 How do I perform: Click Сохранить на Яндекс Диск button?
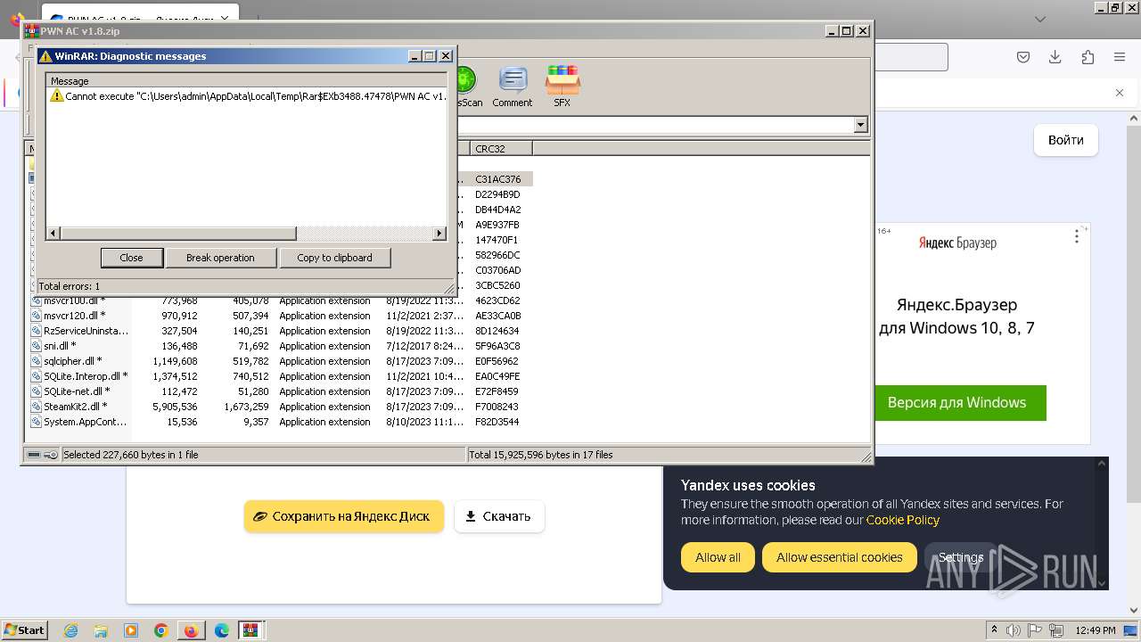click(344, 516)
